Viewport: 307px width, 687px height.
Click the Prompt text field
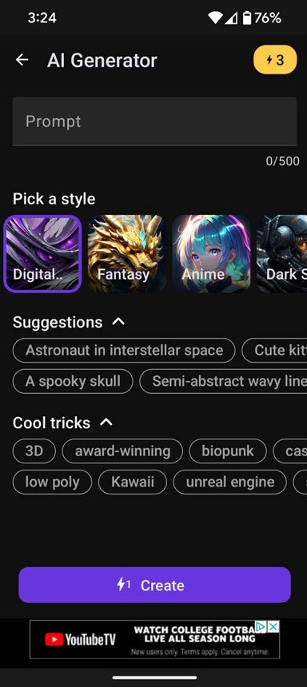154,121
